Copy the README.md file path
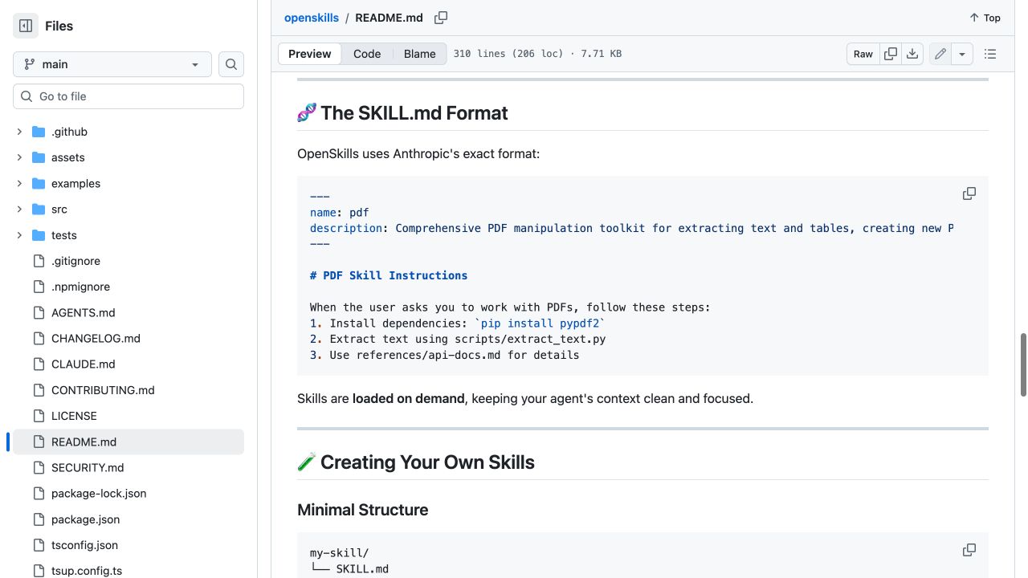 pos(441,18)
